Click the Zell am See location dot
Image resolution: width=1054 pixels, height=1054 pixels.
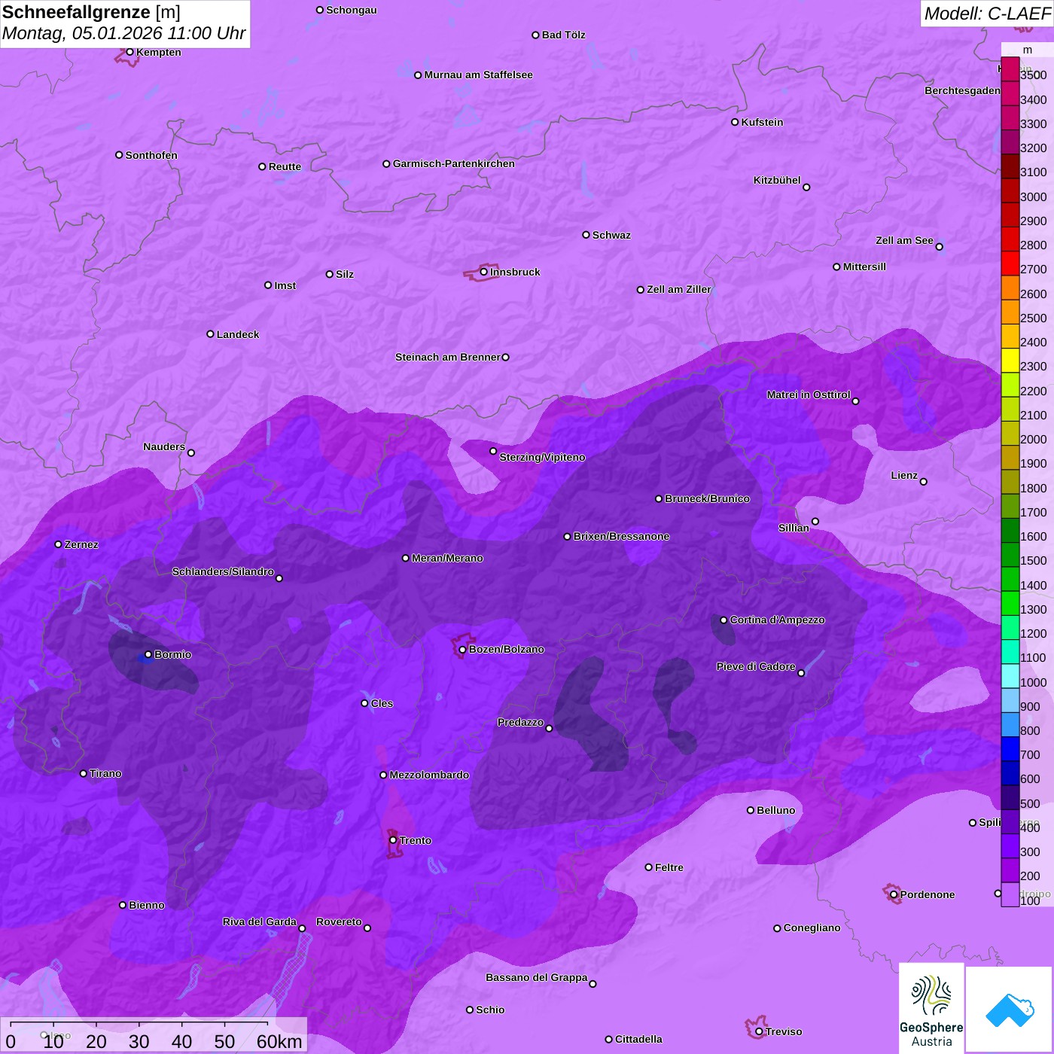tap(939, 247)
